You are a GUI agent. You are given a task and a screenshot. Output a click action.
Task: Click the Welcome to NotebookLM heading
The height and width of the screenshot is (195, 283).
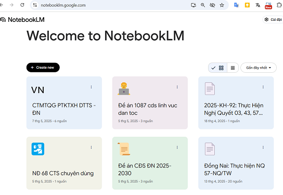pyautogui.click(x=106, y=36)
